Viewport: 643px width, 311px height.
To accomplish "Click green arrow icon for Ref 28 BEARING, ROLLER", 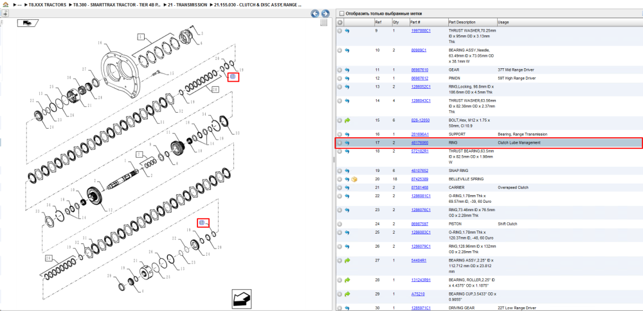I will tap(347, 280).
